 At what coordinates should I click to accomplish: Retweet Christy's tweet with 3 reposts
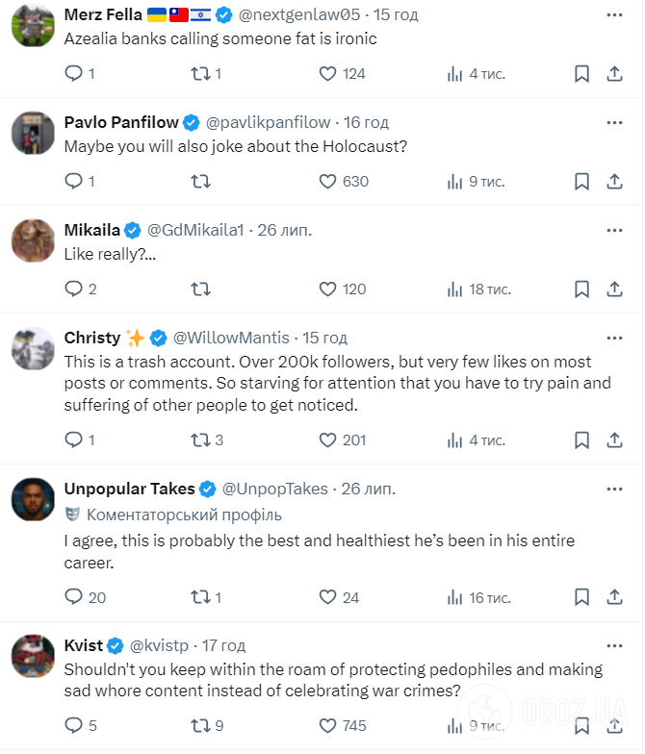[201, 440]
